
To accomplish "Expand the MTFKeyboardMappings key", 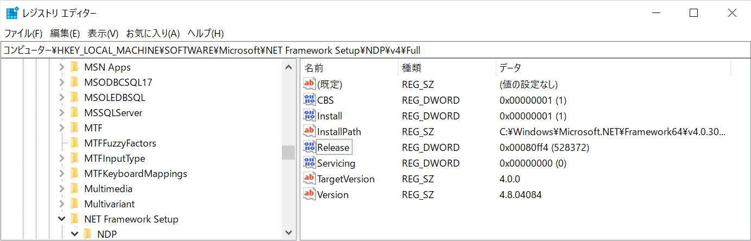I will 62,174.
